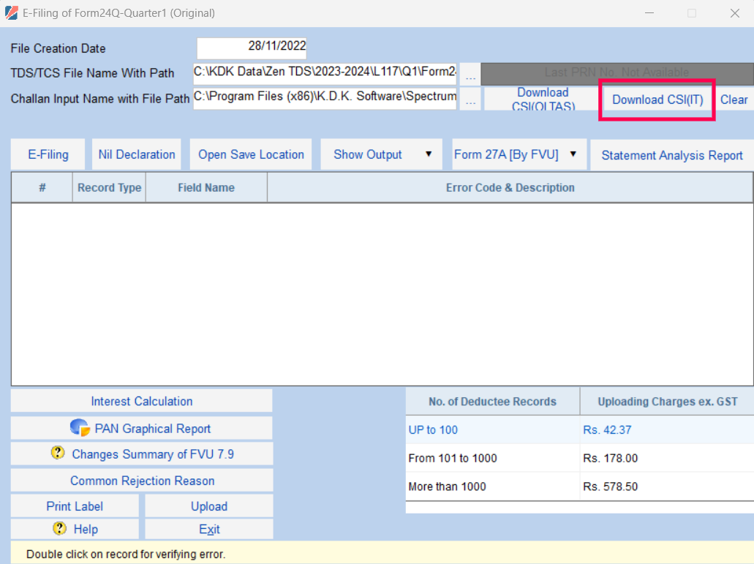Open Save Location button
Screen dimensions: 754x564
coord(251,154)
